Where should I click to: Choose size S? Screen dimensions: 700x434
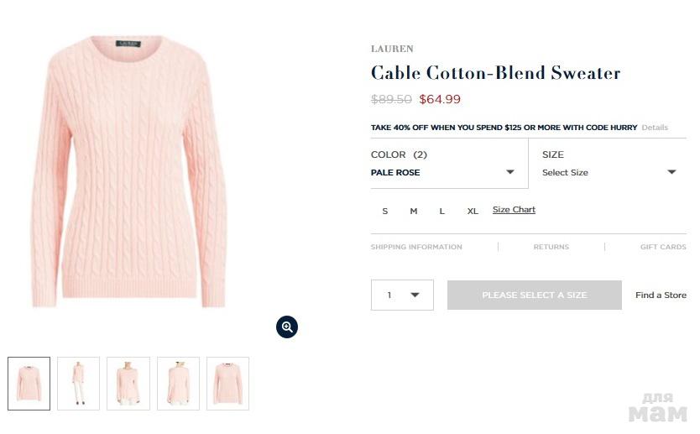click(385, 211)
